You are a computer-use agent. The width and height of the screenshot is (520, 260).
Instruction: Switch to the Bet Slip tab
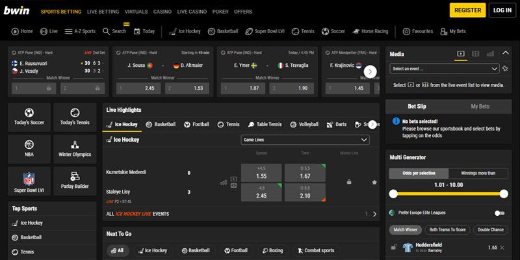tap(417, 107)
